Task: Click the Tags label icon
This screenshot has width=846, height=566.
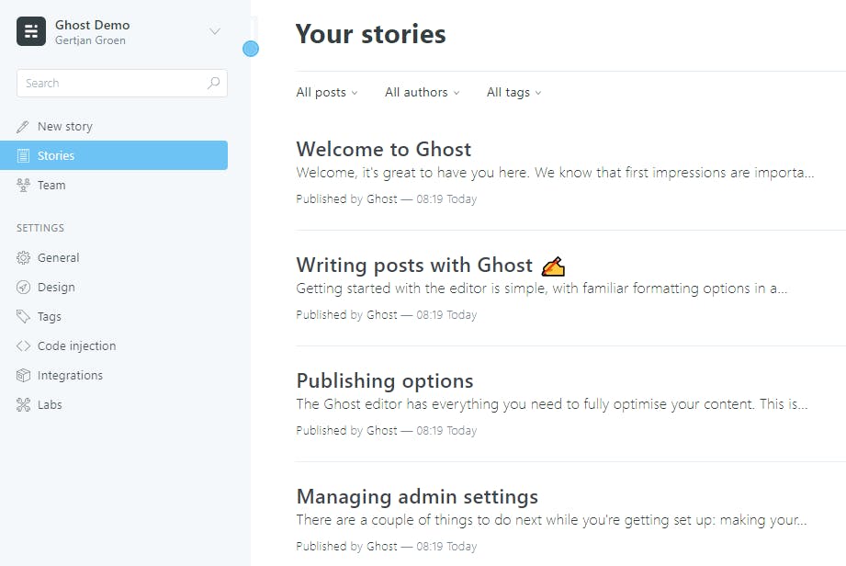Action: [x=23, y=317]
